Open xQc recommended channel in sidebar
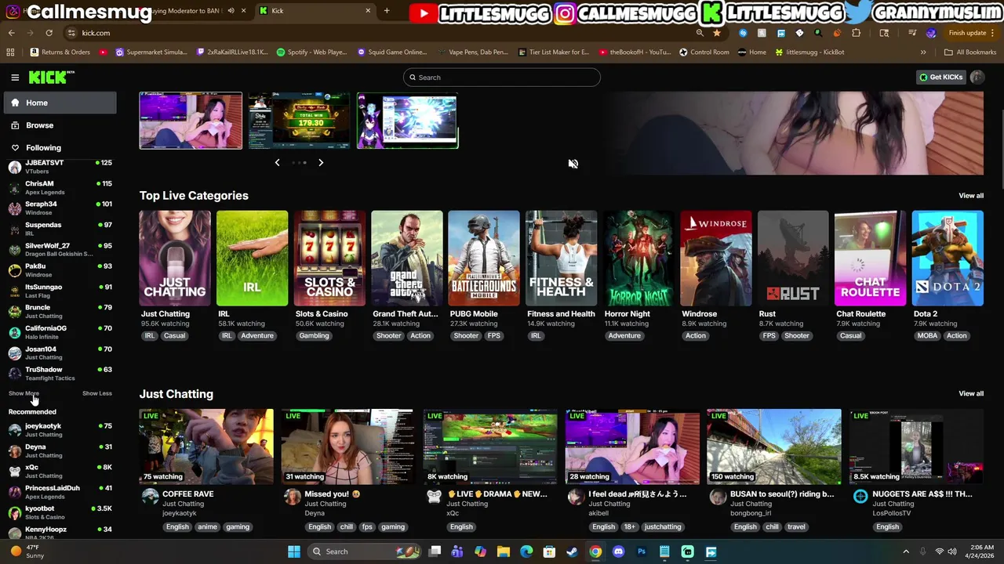This screenshot has height=564, width=1004. pyautogui.click(x=60, y=471)
